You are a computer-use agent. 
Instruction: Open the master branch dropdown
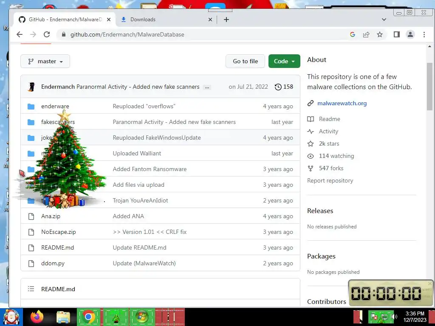point(45,61)
